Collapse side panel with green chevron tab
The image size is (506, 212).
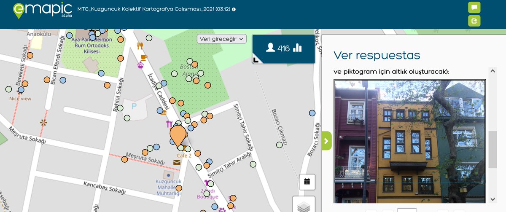coord(327,141)
